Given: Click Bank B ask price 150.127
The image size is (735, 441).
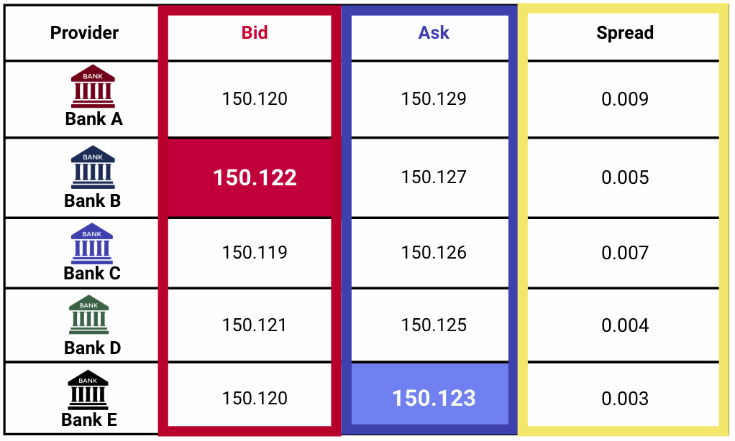Looking at the screenshot, I should tap(434, 177).
